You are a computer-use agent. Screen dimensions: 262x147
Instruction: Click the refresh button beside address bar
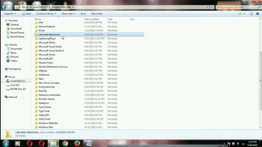click(212, 7)
